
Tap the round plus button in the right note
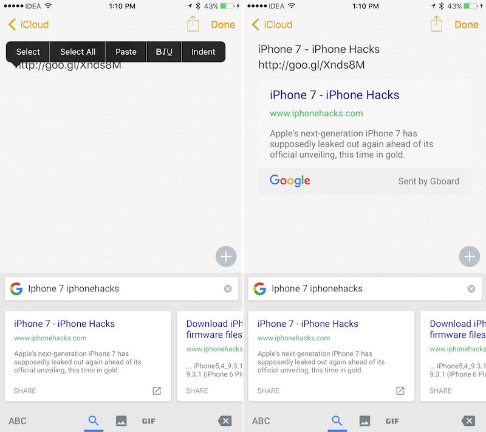tap(469, 257)
